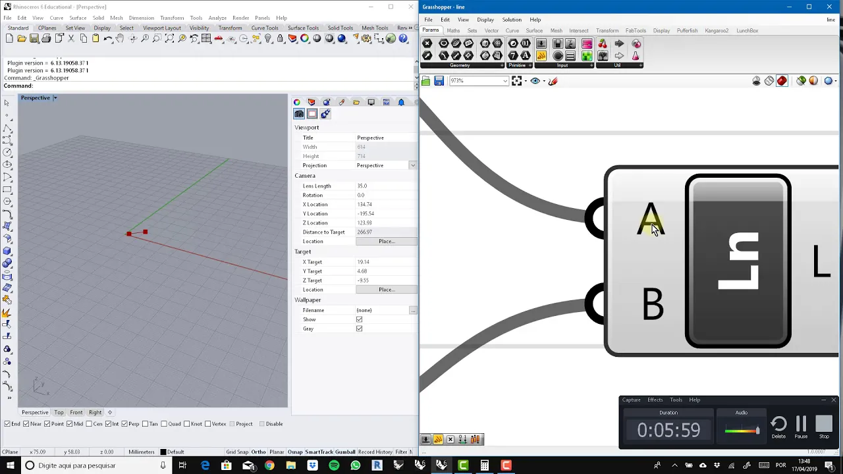Open the Perspective viewport title dropdown arrow

click(55, 98)
